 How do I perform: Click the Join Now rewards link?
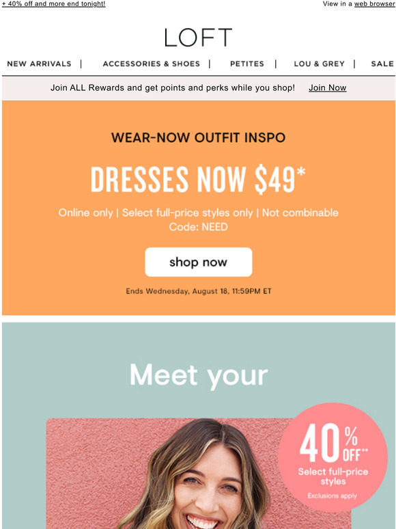coord(328,88)
